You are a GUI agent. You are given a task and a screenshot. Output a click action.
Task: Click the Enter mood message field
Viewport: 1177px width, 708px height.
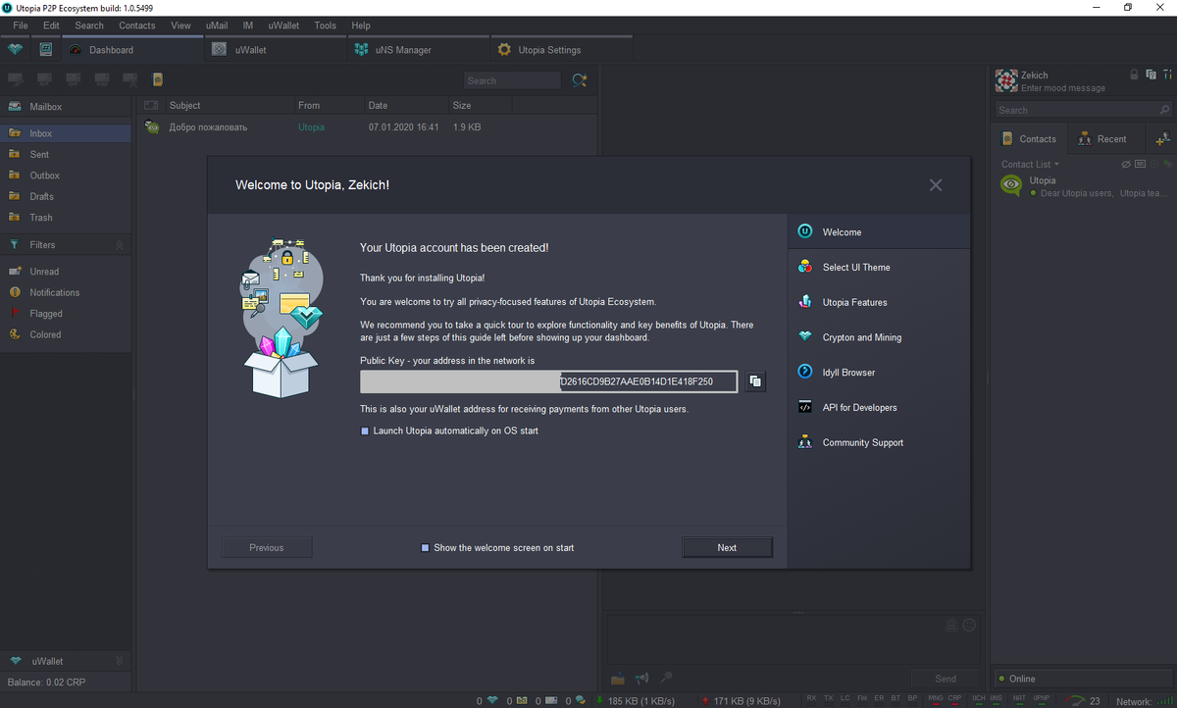[x=1062, y=88]
